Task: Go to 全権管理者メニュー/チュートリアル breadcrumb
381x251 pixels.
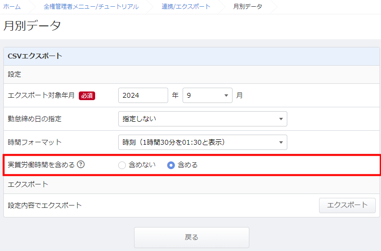Action: click(x=91, y=7)
